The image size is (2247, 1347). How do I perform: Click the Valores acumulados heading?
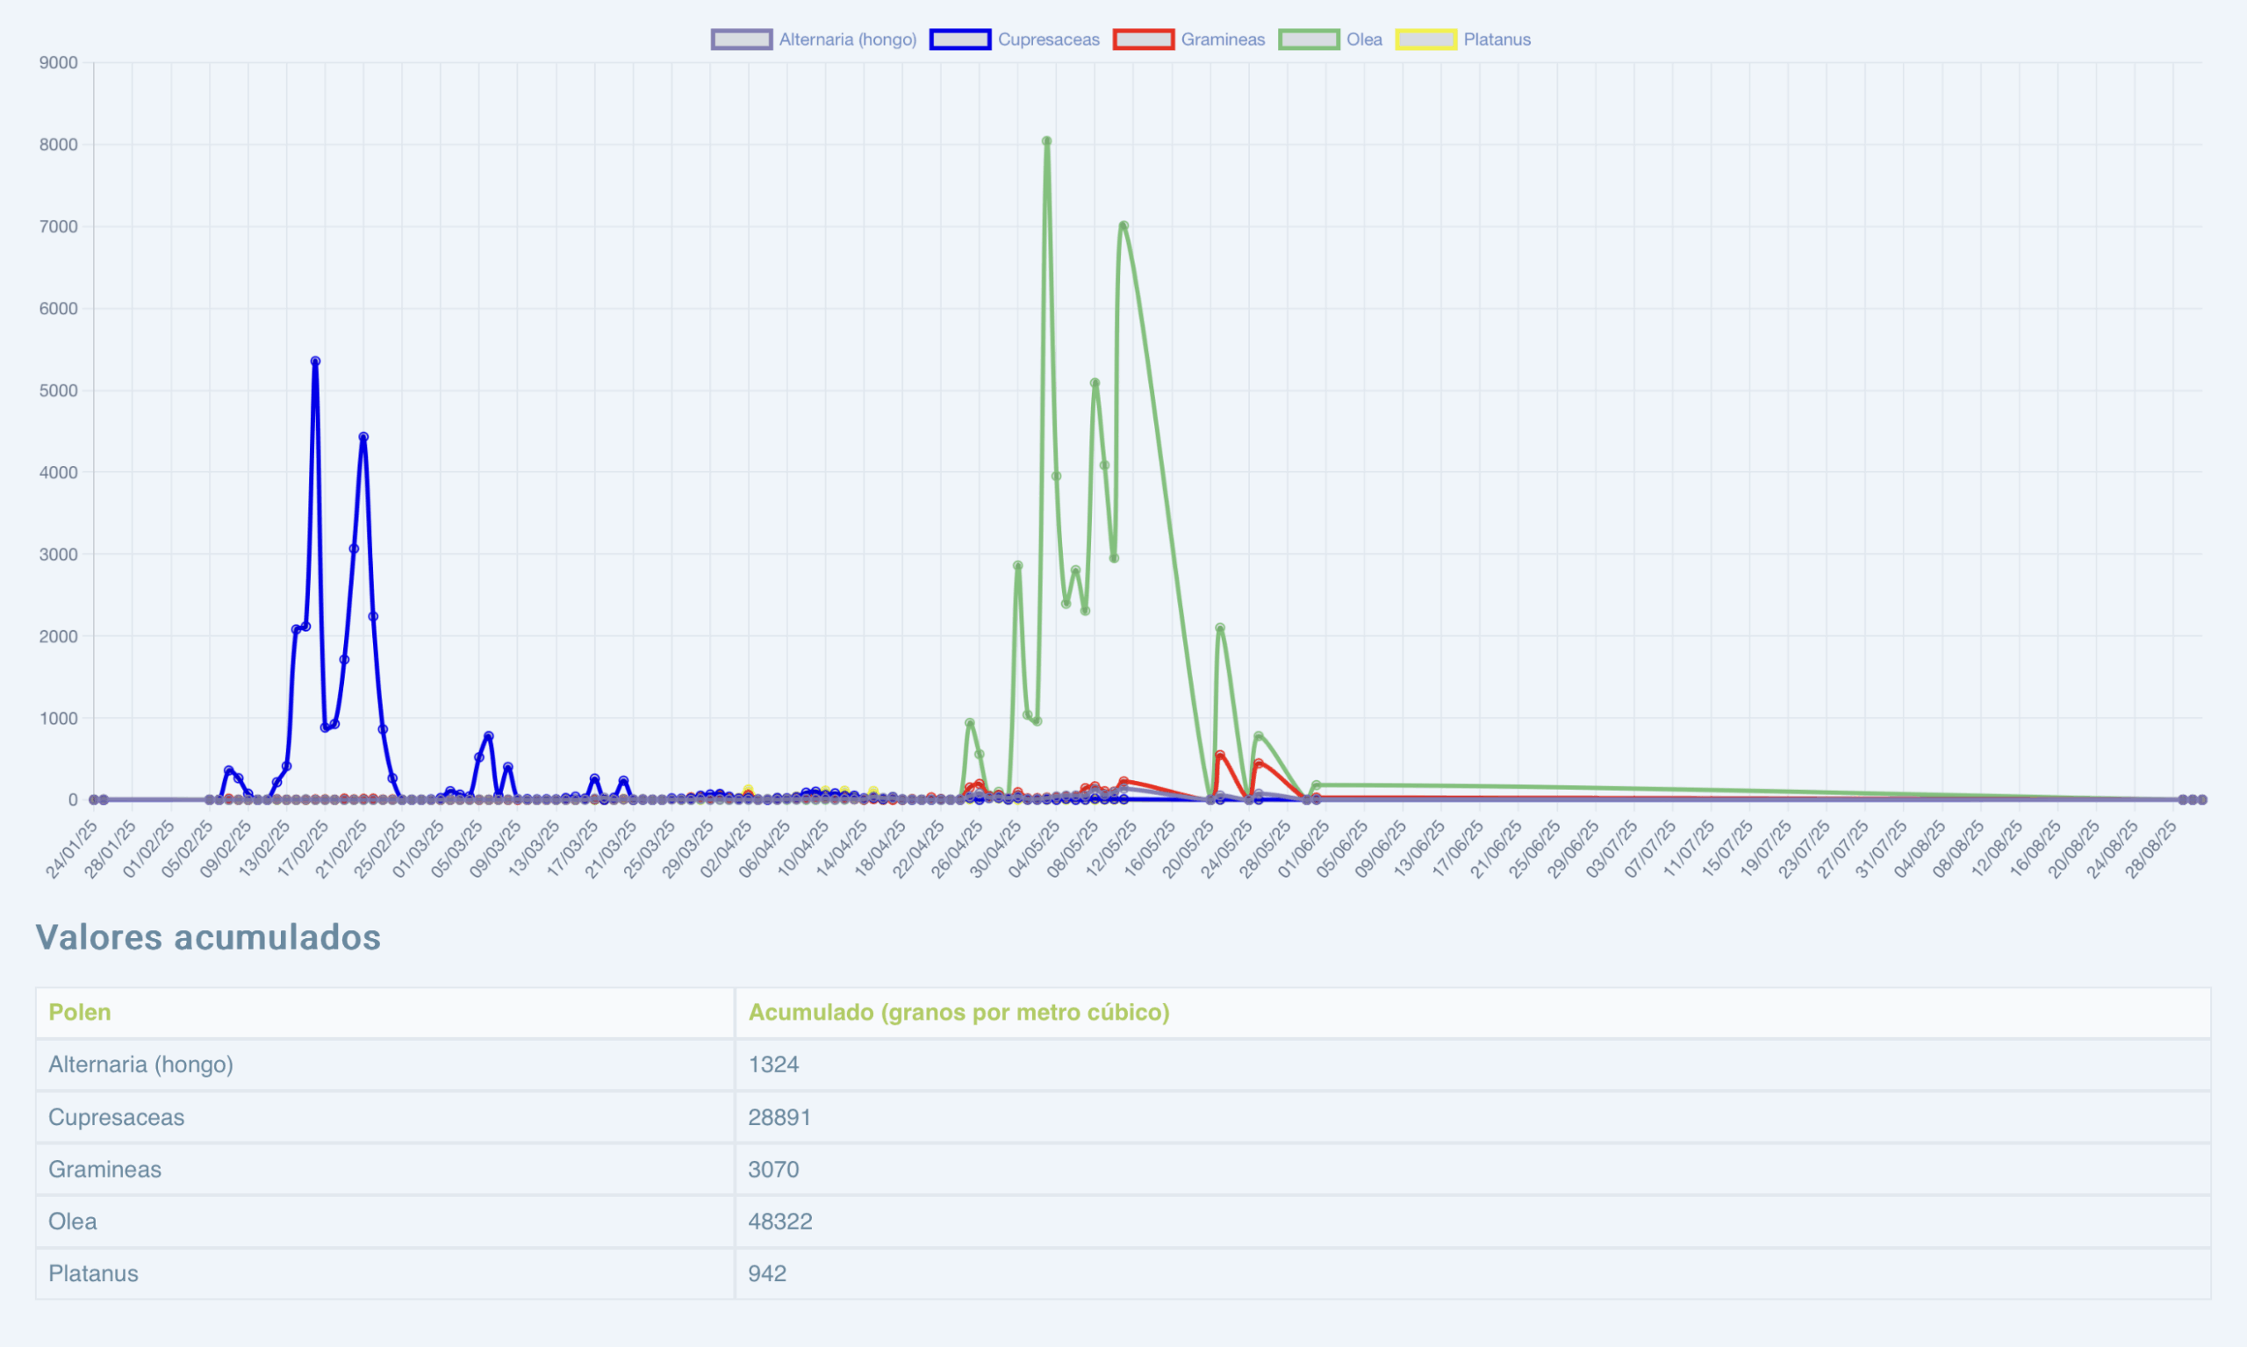(x=208, y=938)
